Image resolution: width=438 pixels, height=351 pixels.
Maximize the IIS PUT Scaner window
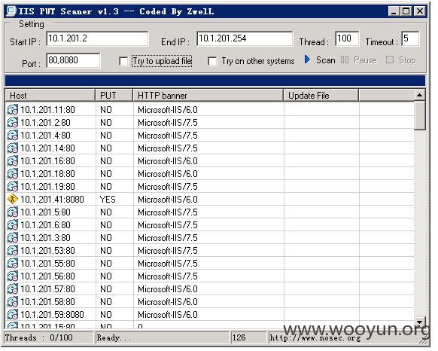point(406,11)
